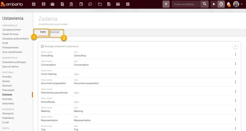Open the reports chart icon

click(x=128, y=4)
